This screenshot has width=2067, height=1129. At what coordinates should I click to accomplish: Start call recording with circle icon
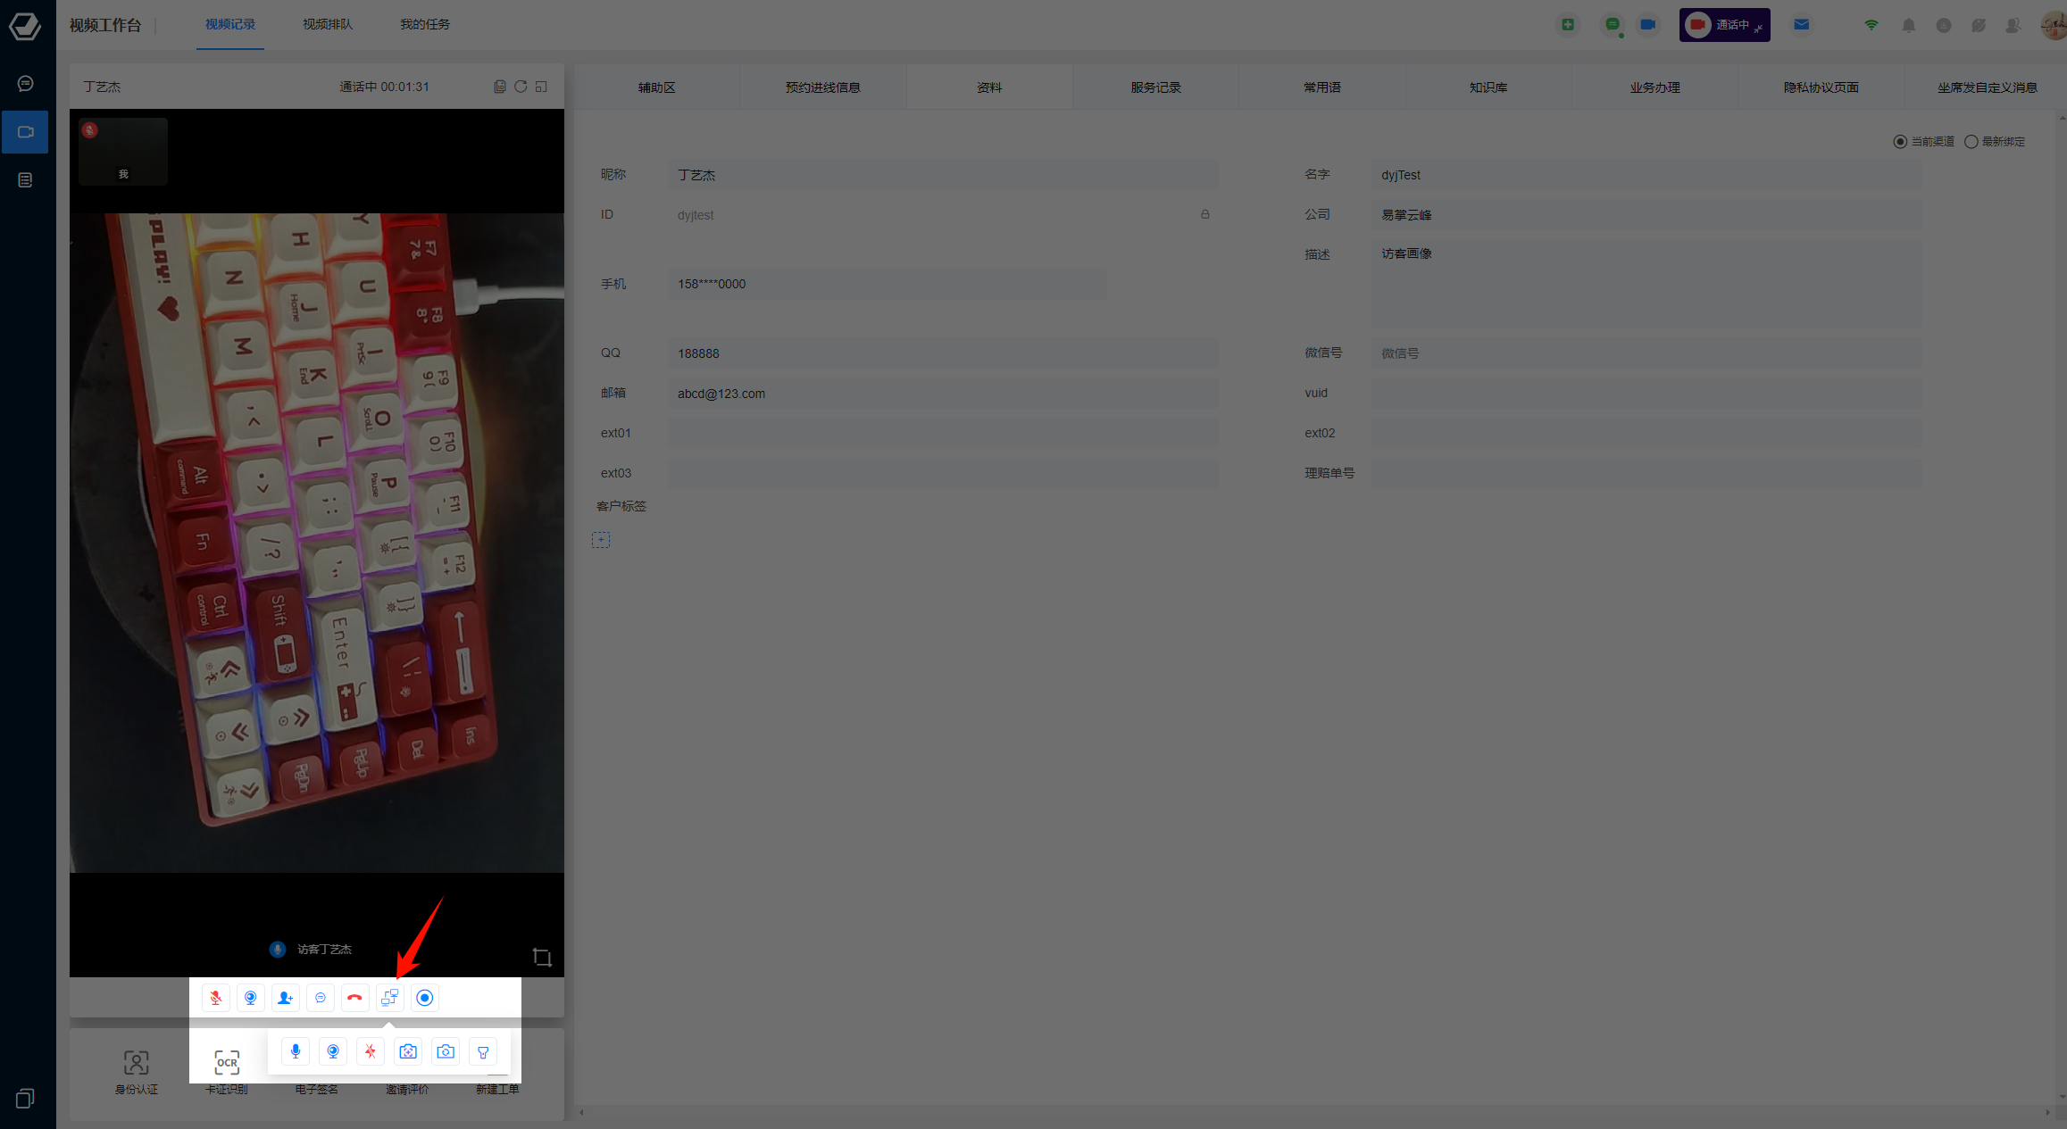[425, 998]
